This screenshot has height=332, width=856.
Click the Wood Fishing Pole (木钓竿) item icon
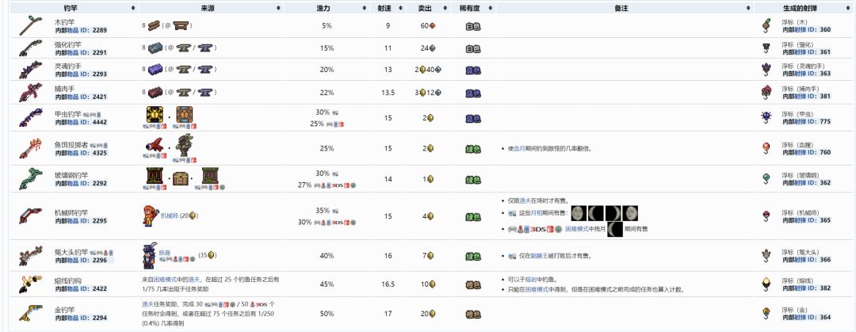click(31, 25)
